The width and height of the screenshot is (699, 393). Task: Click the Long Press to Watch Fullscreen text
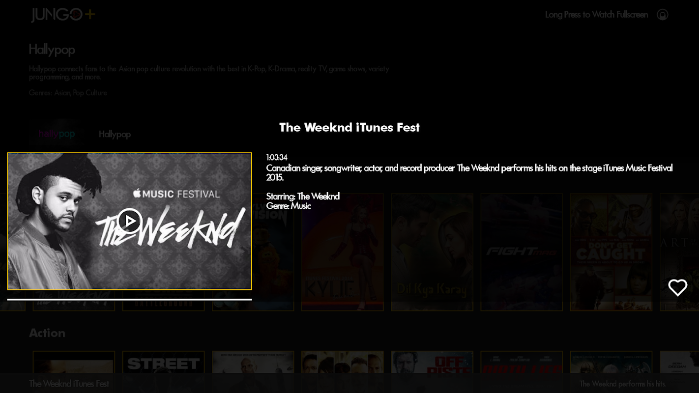(x=596, y=15)
